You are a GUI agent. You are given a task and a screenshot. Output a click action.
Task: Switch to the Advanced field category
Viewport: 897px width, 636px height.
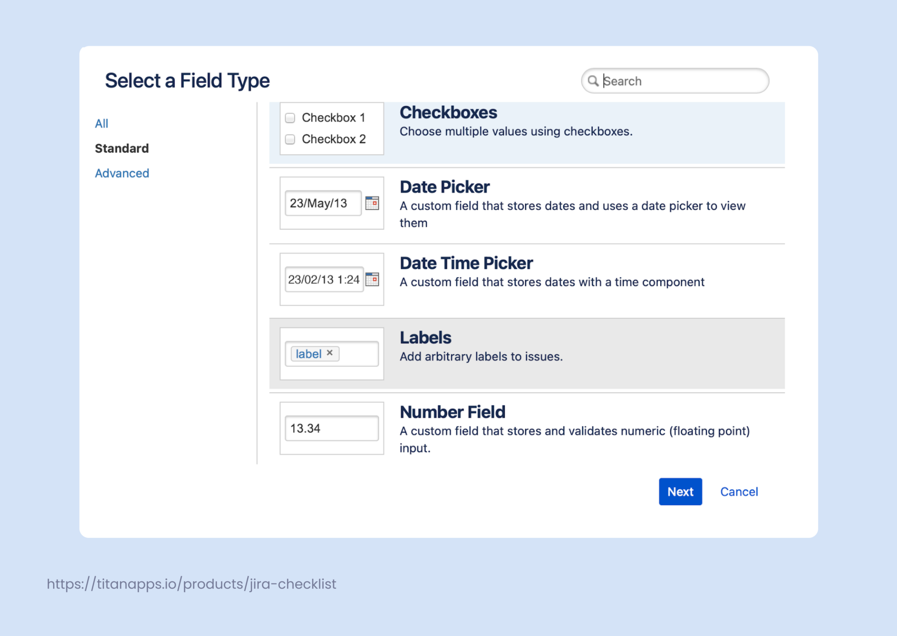[x=122, y=173]
